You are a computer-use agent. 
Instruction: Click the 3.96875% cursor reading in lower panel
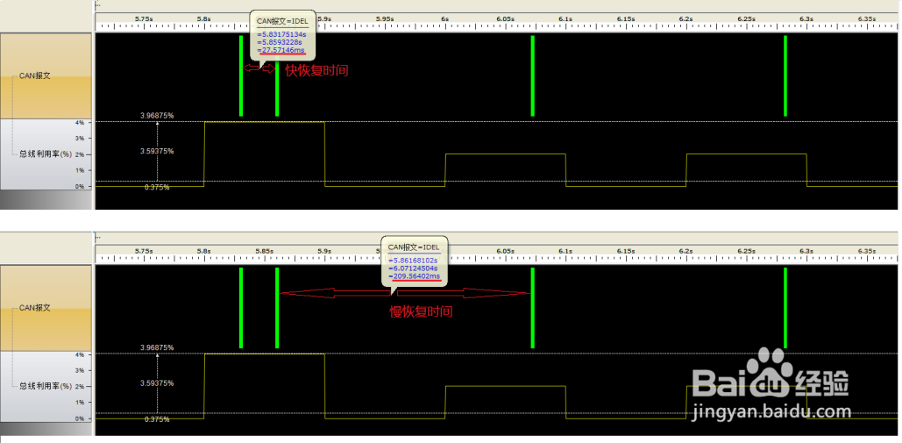156,347
